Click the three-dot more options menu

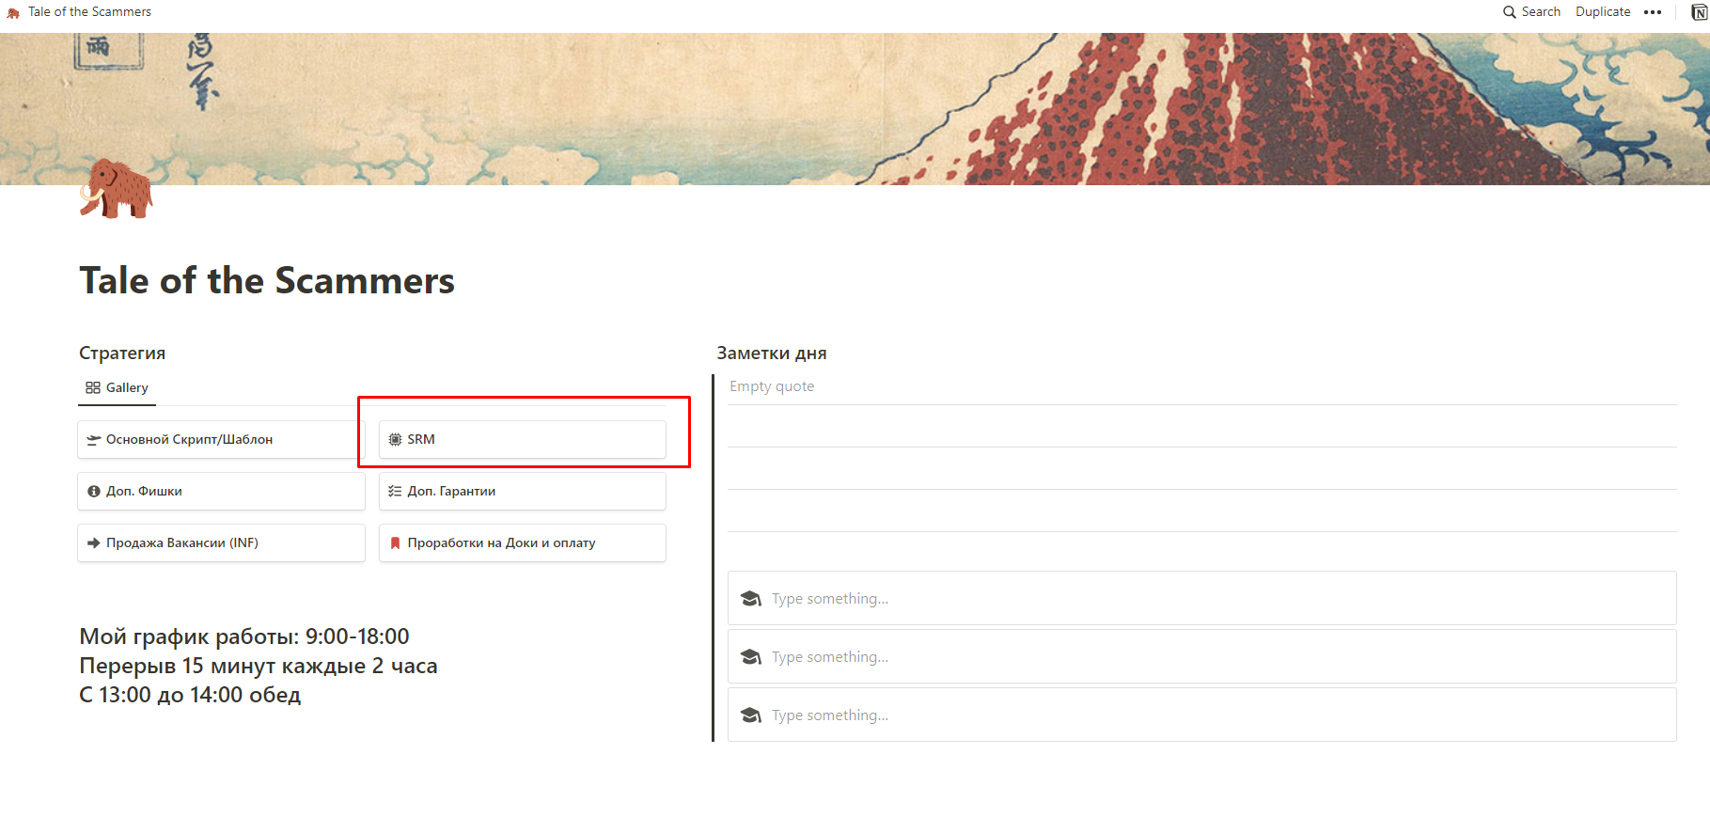(x=1653, y=12)
